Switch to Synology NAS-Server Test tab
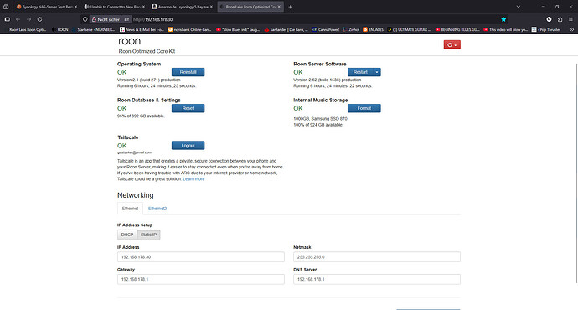578x310 pixels. [x=47, y=7]
